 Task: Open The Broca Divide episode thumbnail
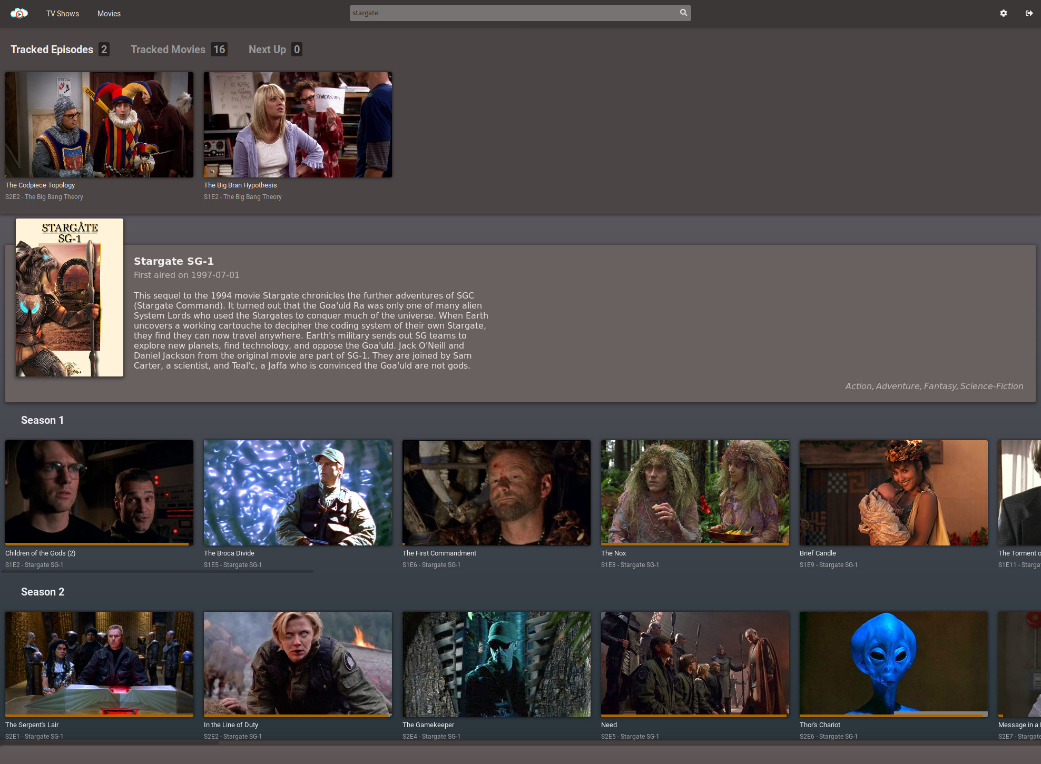point(298,493)
